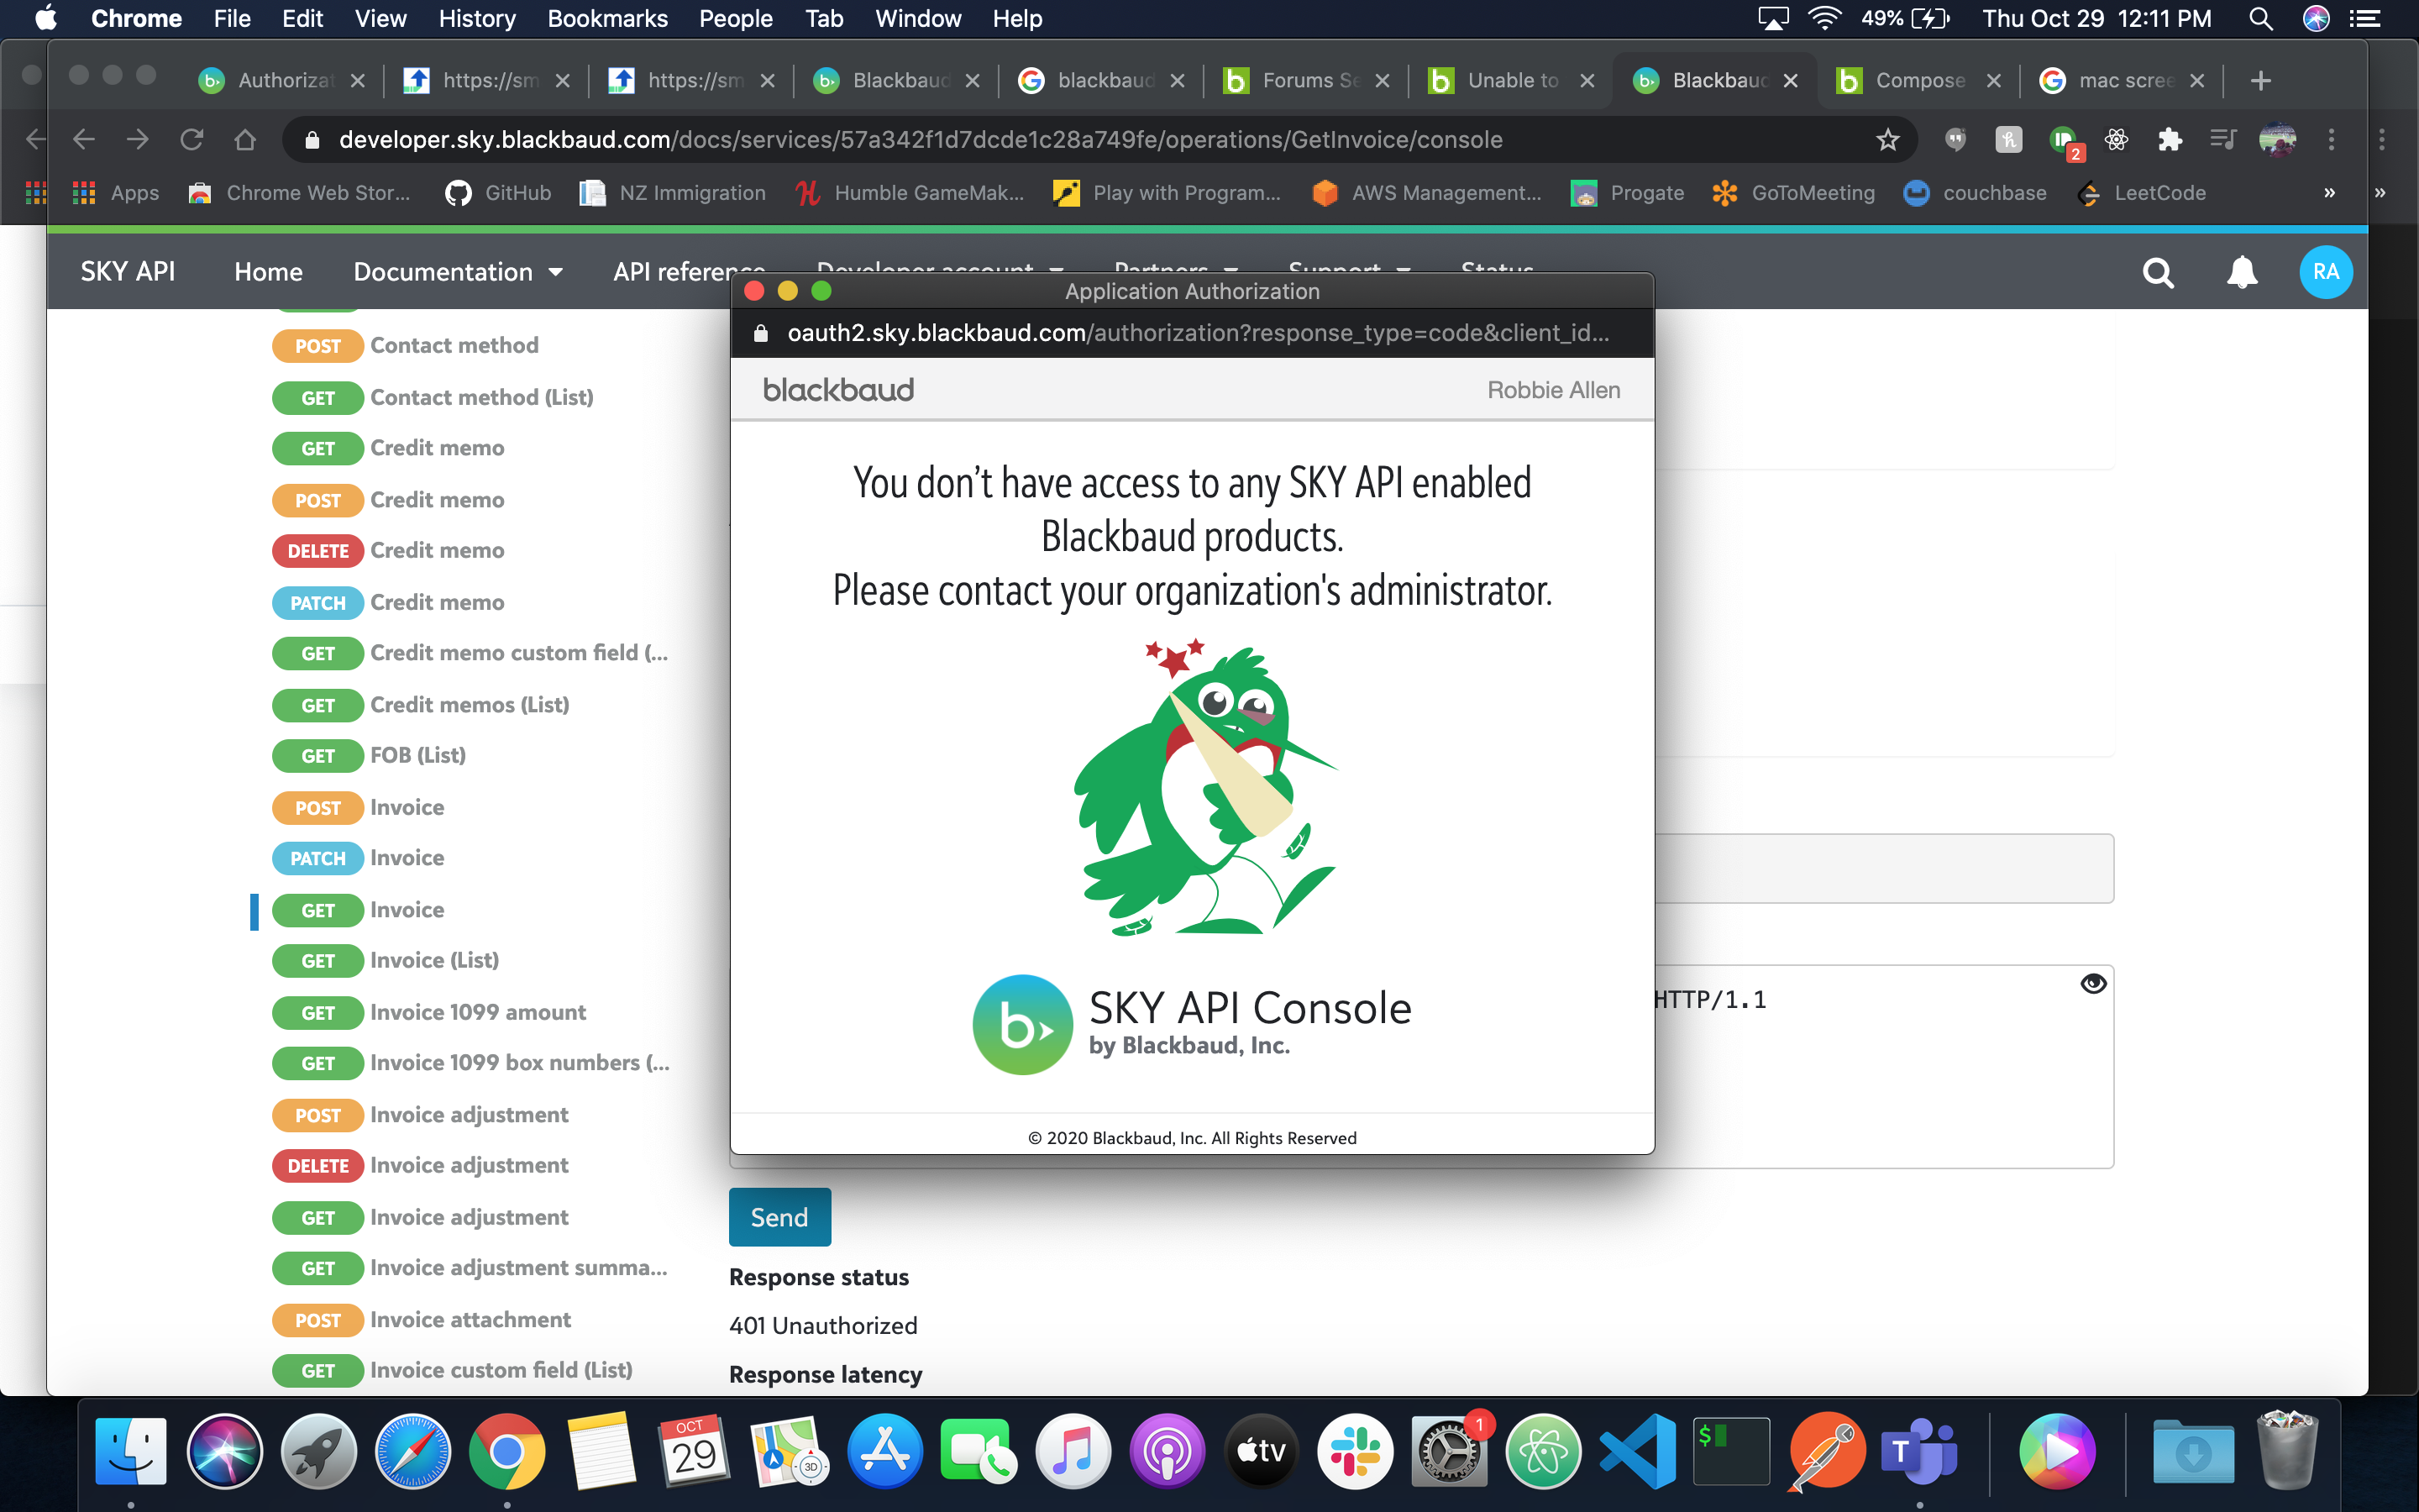The width and height of the screenshot is (2419, 1512).
Task: Reload the page with refresh icon
Action: (x=191, y=140)
